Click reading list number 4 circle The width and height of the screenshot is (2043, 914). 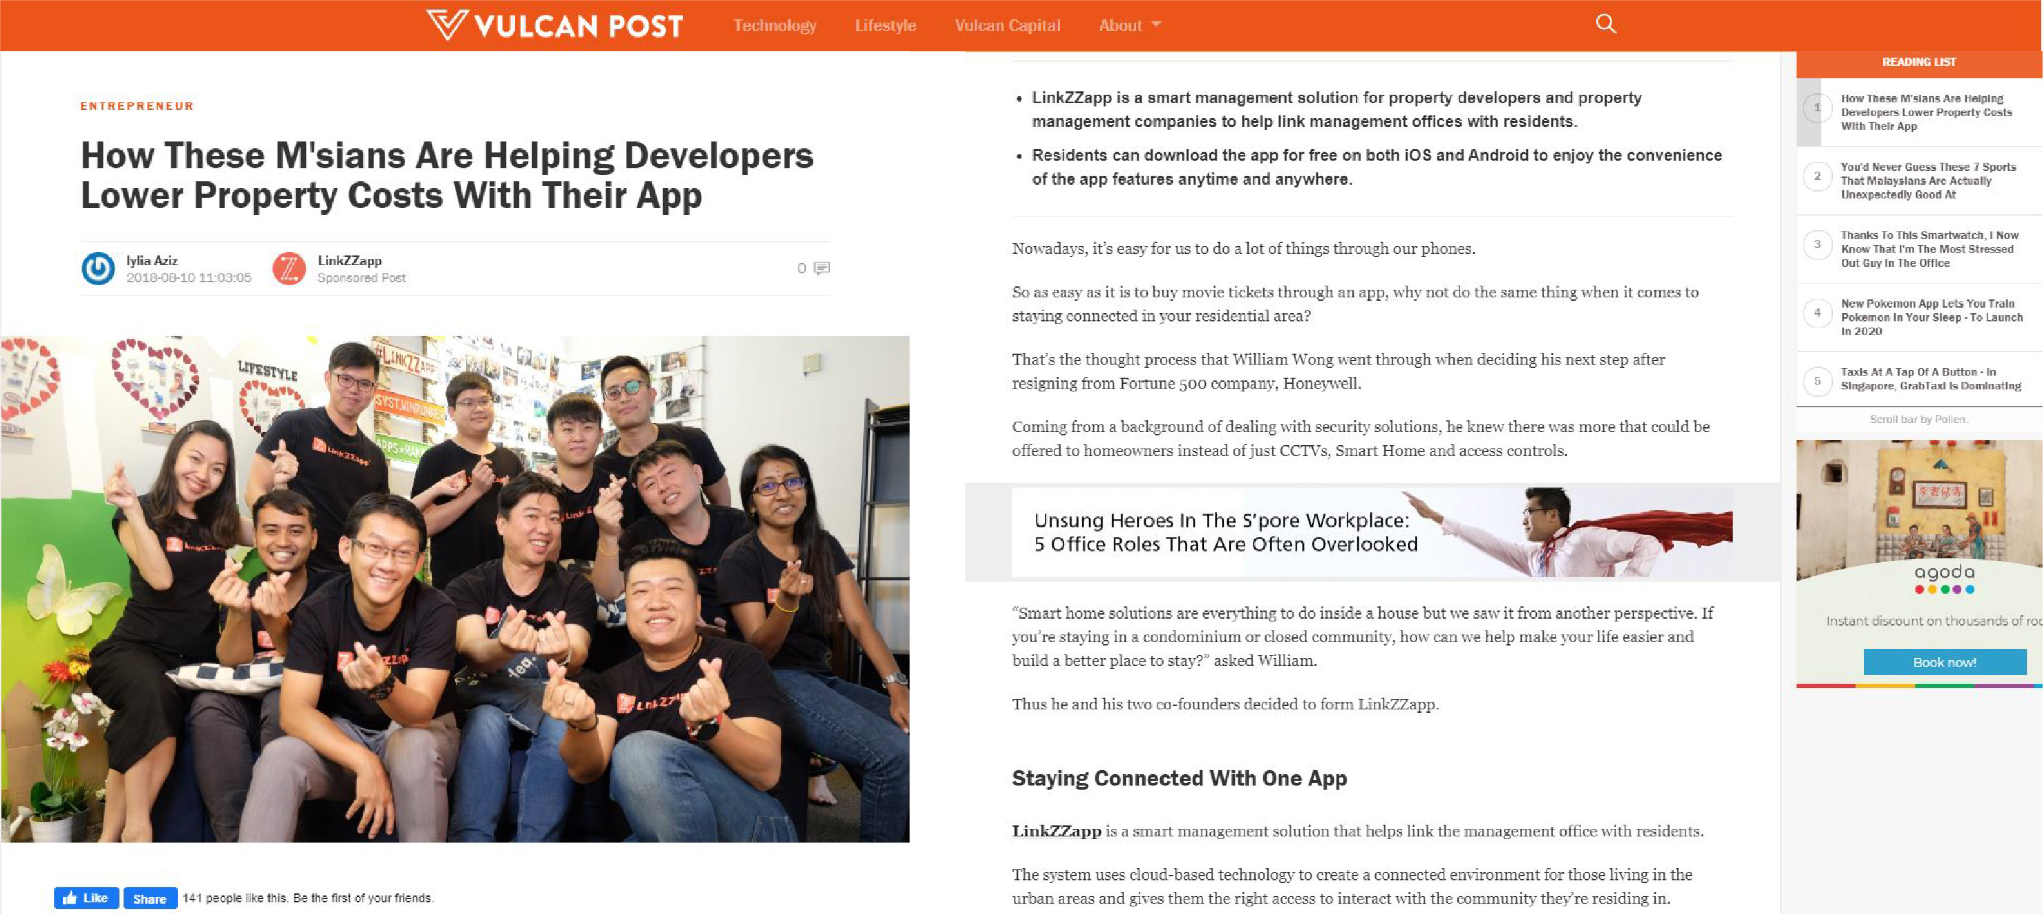(x=1817, y=312)
